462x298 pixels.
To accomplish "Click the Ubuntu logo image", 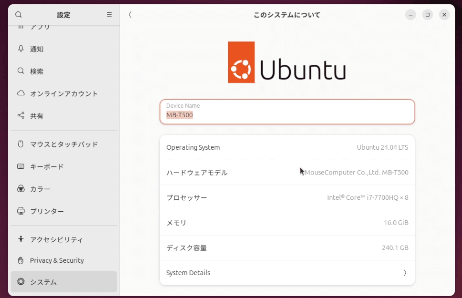I will [x=287, y=62].
